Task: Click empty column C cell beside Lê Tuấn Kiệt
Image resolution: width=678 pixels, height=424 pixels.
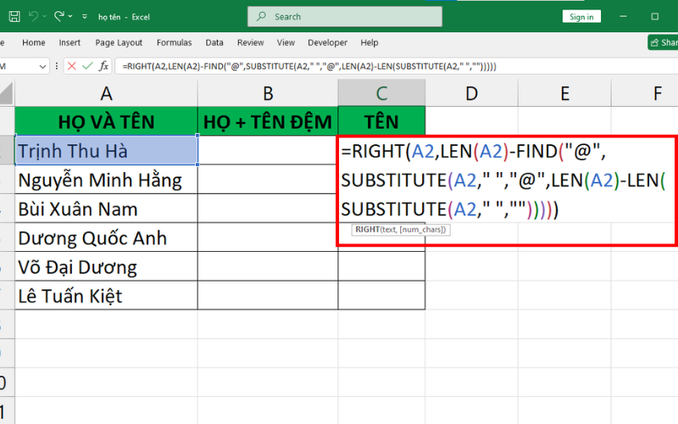Action: [381, 295]
